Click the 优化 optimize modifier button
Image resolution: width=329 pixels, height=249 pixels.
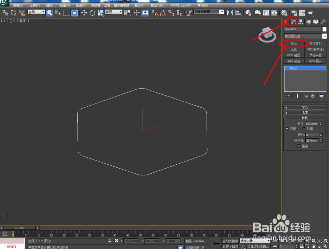point(293,49)
